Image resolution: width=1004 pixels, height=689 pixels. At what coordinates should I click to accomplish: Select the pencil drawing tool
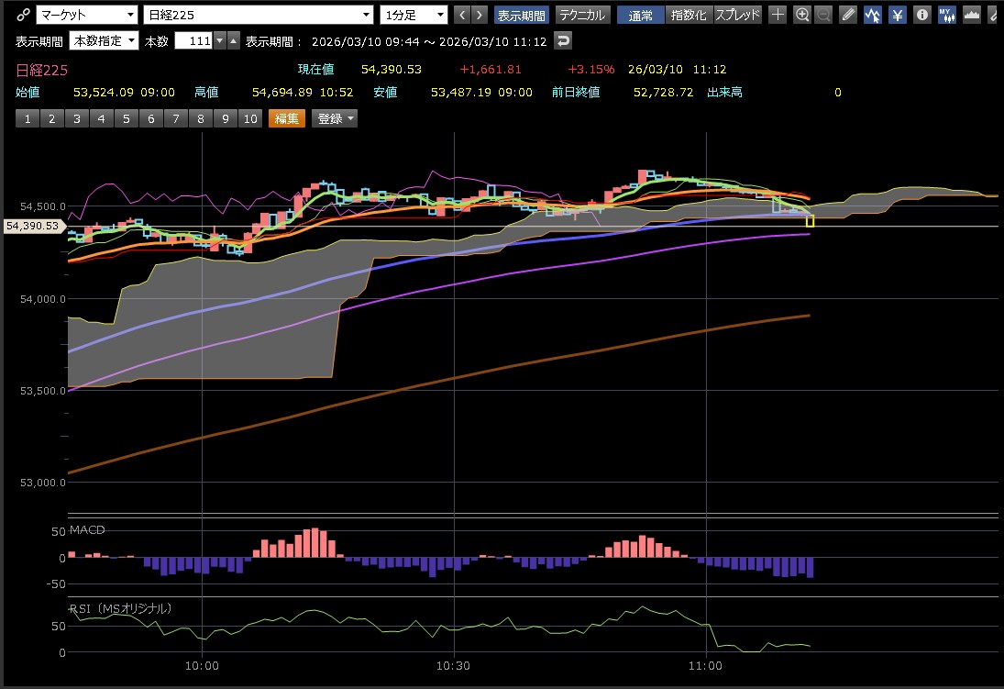tap(848, 15)
